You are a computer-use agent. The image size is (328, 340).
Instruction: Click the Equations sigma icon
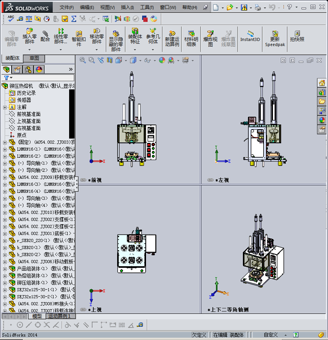pos(74,19)
